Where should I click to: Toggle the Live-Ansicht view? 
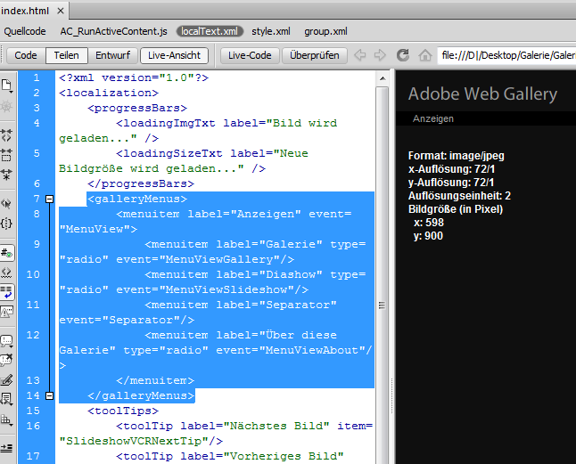(176, 55)
